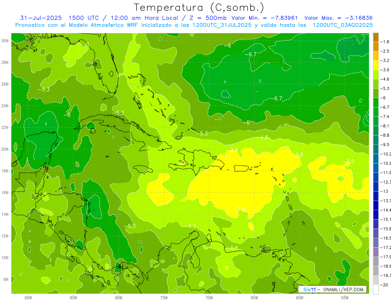Click legend value "-16.5"

click(386, 238)
